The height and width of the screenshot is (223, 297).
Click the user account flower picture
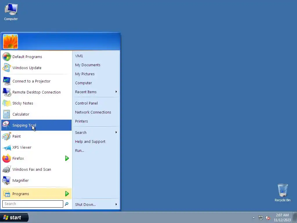point(10,42)
